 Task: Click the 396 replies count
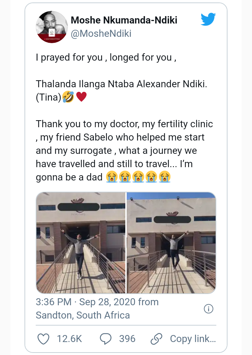(x=127, y=339)
